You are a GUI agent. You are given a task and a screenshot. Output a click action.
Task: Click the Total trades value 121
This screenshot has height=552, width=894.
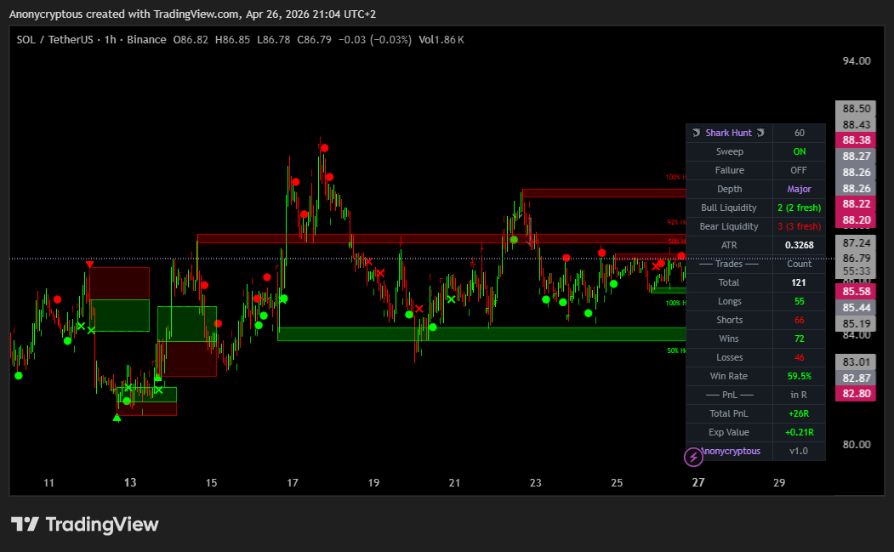(800, 282)
